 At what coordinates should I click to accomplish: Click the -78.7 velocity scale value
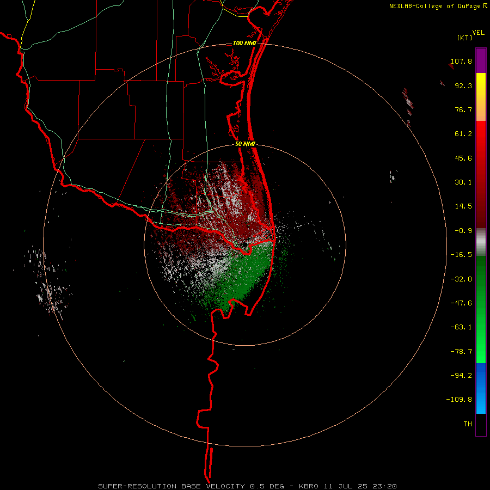pyautogui.click(x=461, y=352)
